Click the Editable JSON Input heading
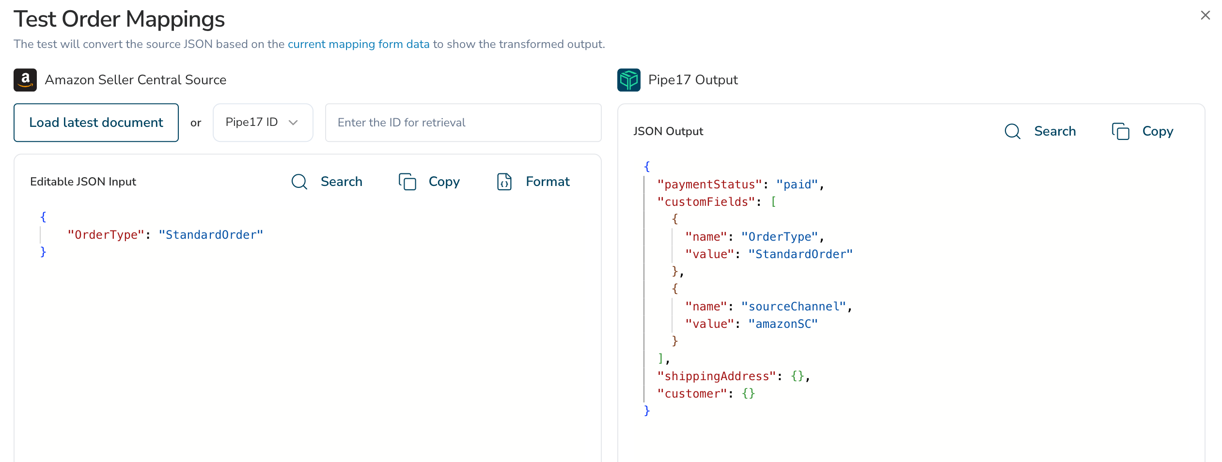Viewport: 1222px width, 462px height. coord(83,182)
